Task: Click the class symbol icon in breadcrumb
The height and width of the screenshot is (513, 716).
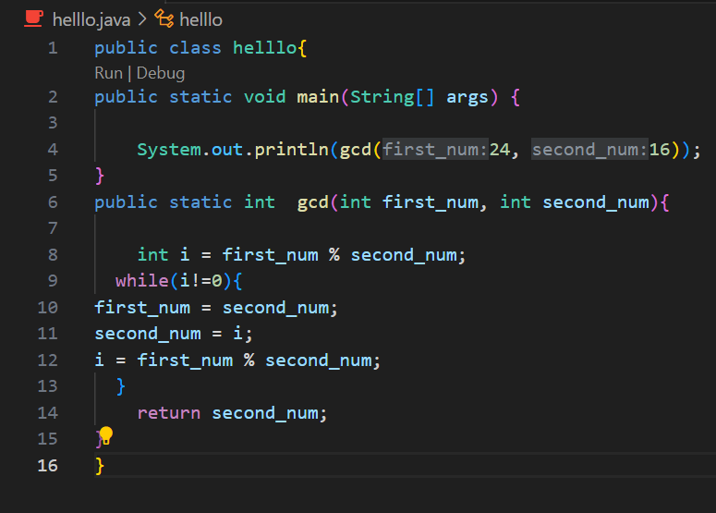Action: coord(164,18)
